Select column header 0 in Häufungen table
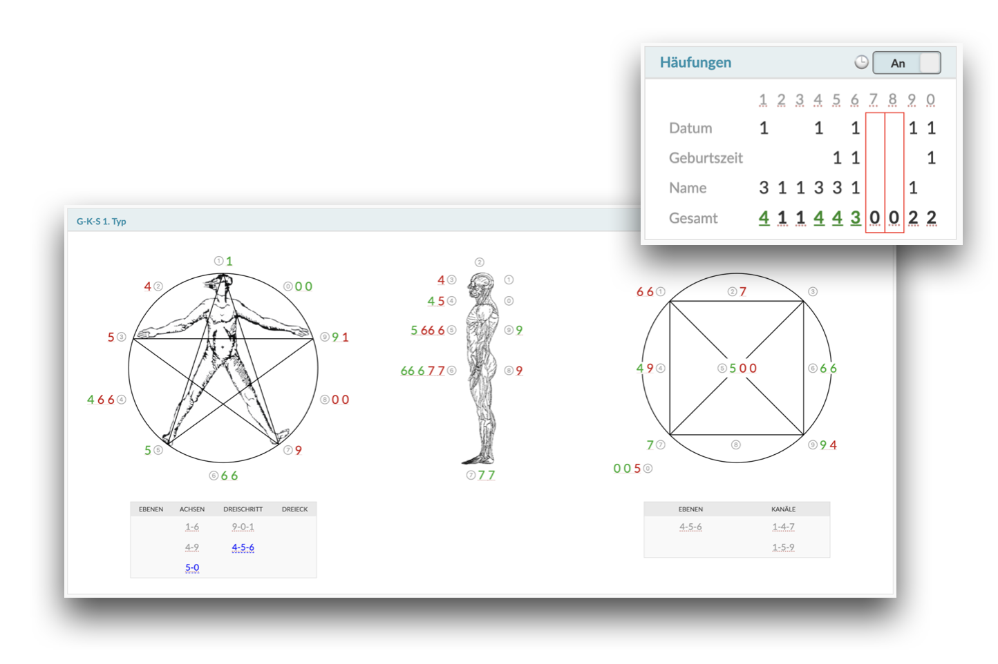Viewport: 998px width, 664px height. point(931,100)
